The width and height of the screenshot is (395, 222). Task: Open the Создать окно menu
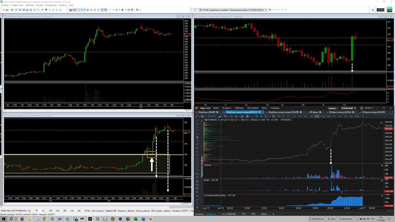[16, 5]
